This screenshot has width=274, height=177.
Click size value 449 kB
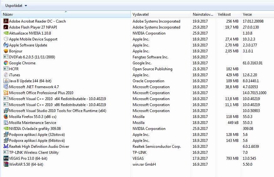pyautogui.click(x=233, y=123)
